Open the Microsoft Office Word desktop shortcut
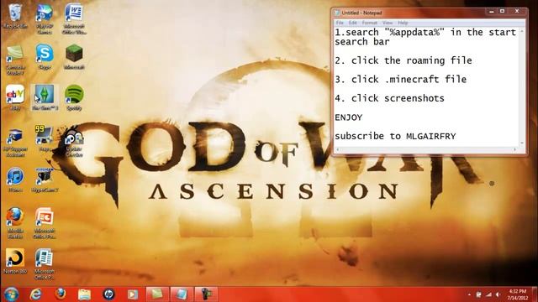The height and width of the screenshot is (302, 538). [x=74, y=18]
